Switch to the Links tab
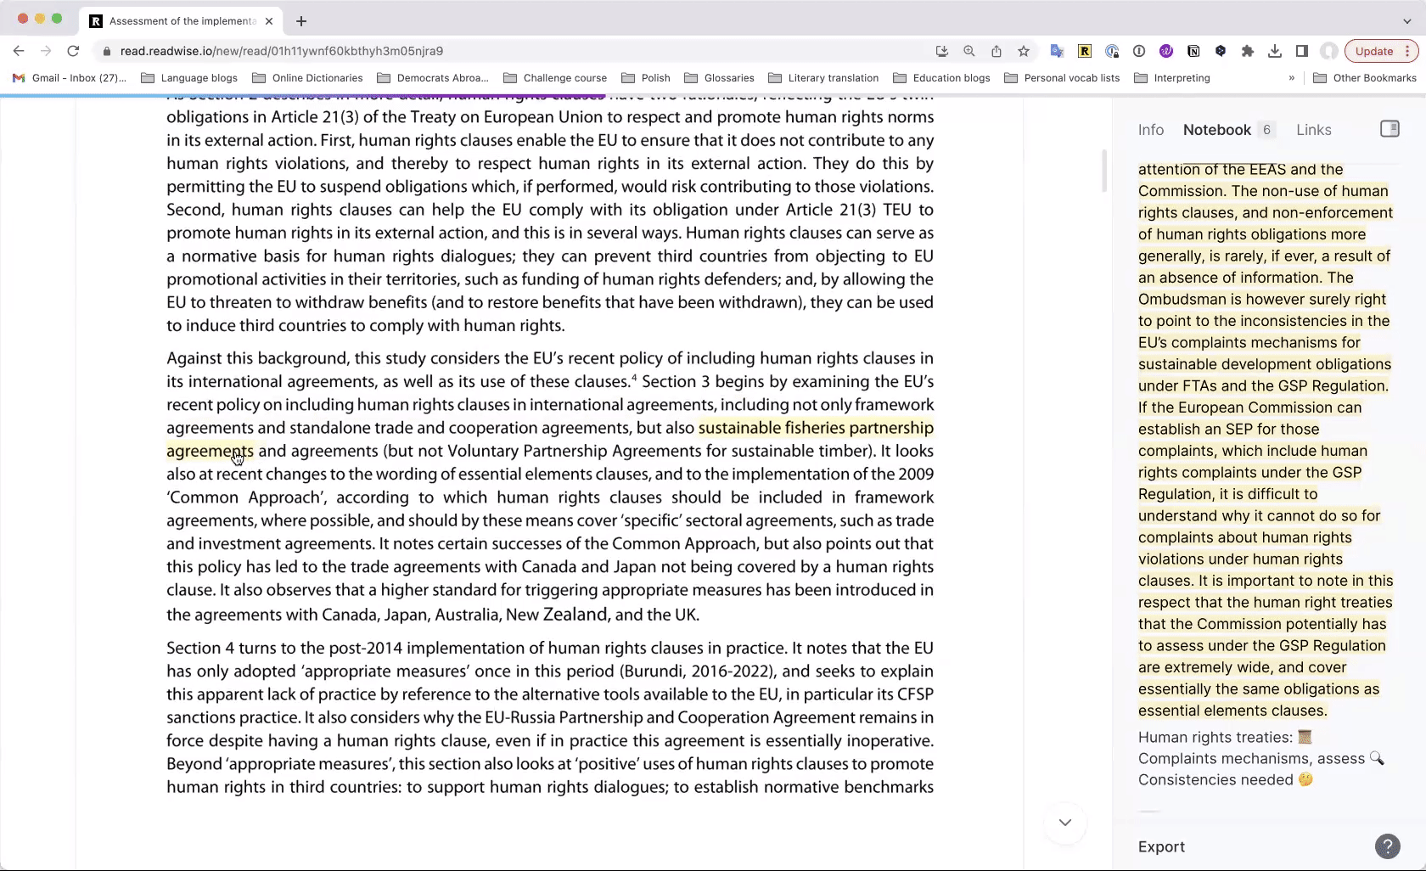Viewport: 1426px width, 871px height. [x=1313, y=130]
